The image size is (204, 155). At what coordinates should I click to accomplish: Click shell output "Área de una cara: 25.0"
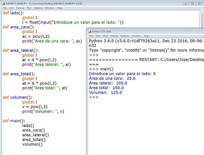[x=112, y=78]
